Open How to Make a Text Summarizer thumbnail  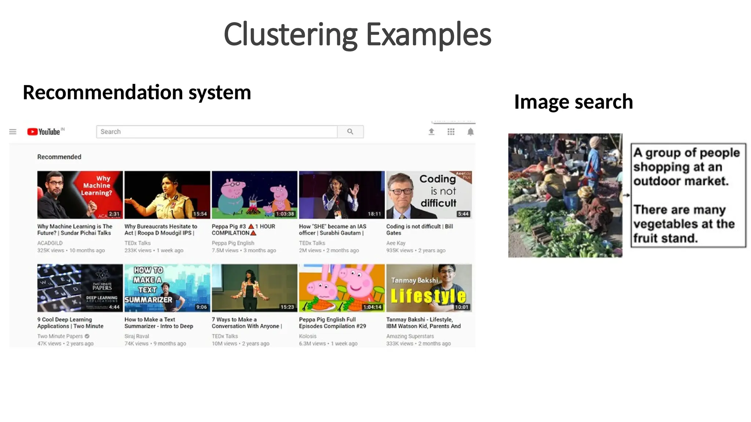pos(167,288)
